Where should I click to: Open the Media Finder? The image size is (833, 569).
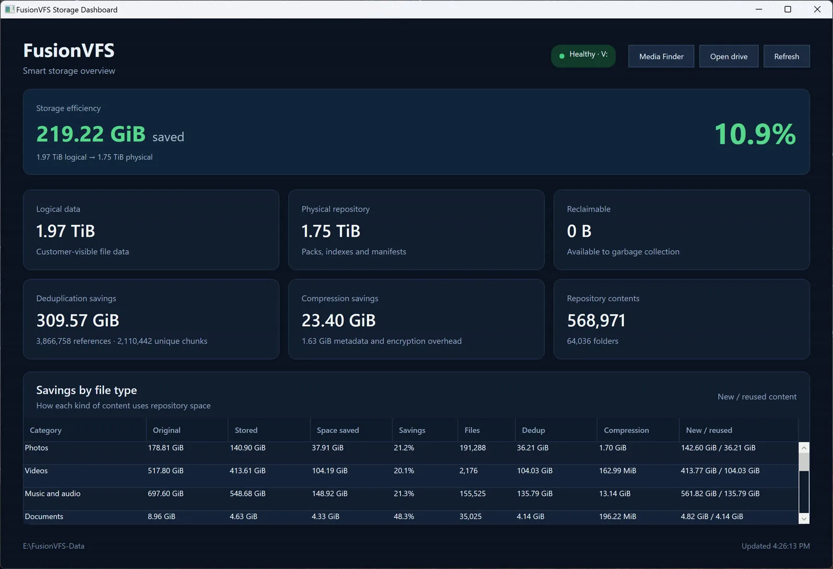coord(661,56)
